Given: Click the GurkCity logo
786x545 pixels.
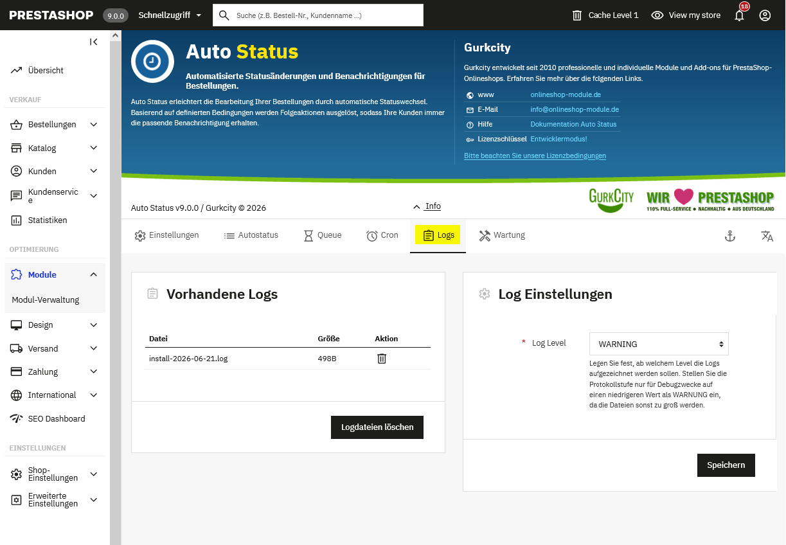Looking at the screenshot, I should [x=611, y=199].
